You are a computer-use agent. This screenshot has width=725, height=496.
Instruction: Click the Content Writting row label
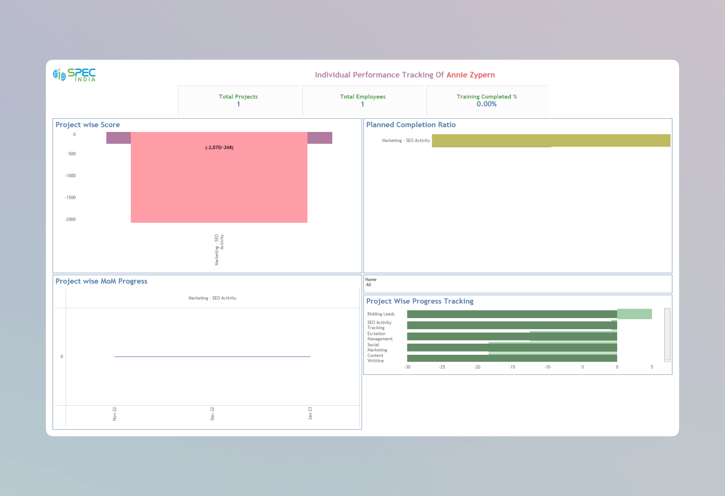(376, 358)
